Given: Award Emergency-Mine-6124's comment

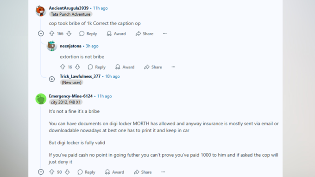Looking at the screenshot, I should (x=114, y=172).
